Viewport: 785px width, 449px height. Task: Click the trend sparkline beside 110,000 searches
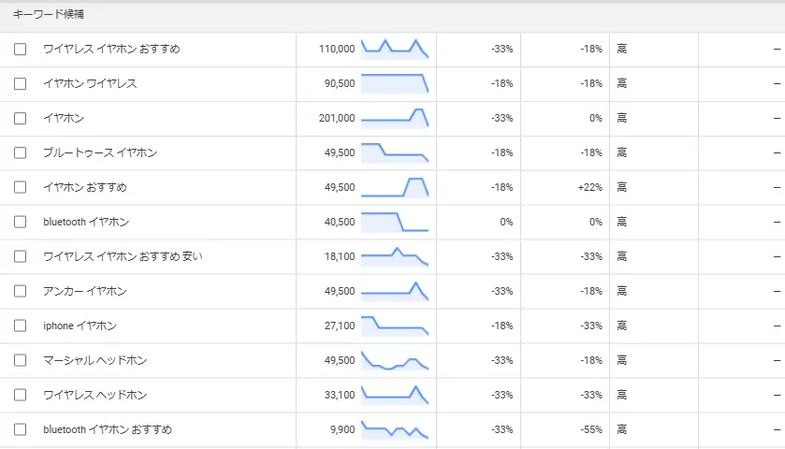coord(394,49)
